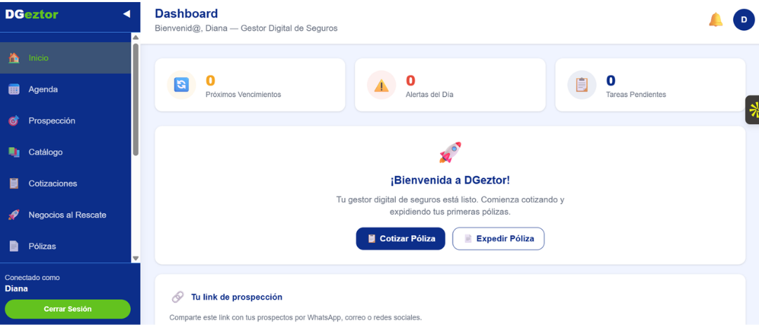759x327 pixels.
Task: Click the ¡Bienvenida a DGeztor! heading
Action: [x=450, y=180]
